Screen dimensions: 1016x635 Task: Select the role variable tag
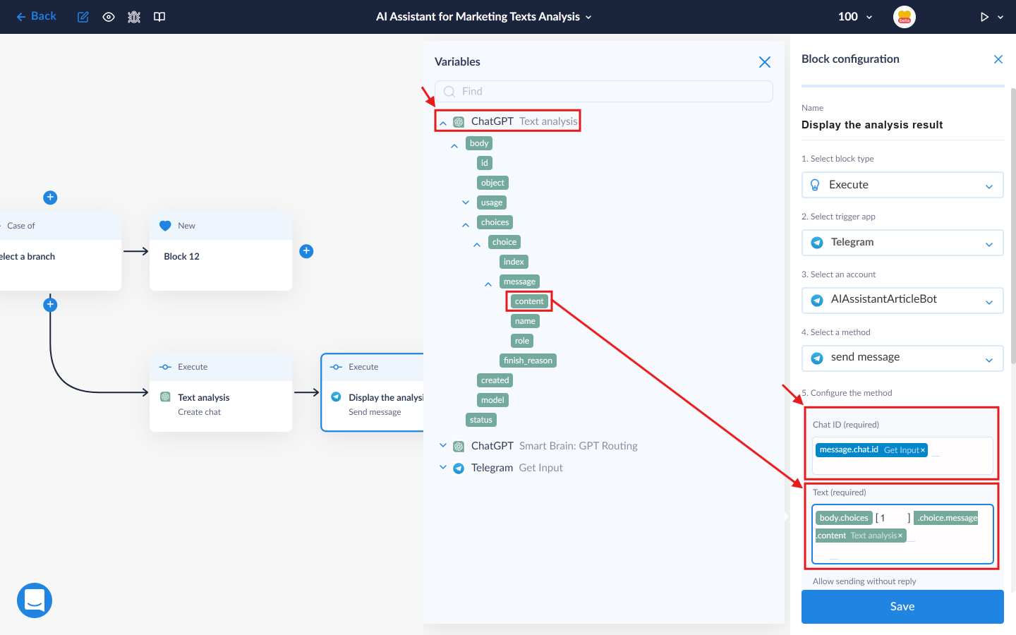pos(522,341)
